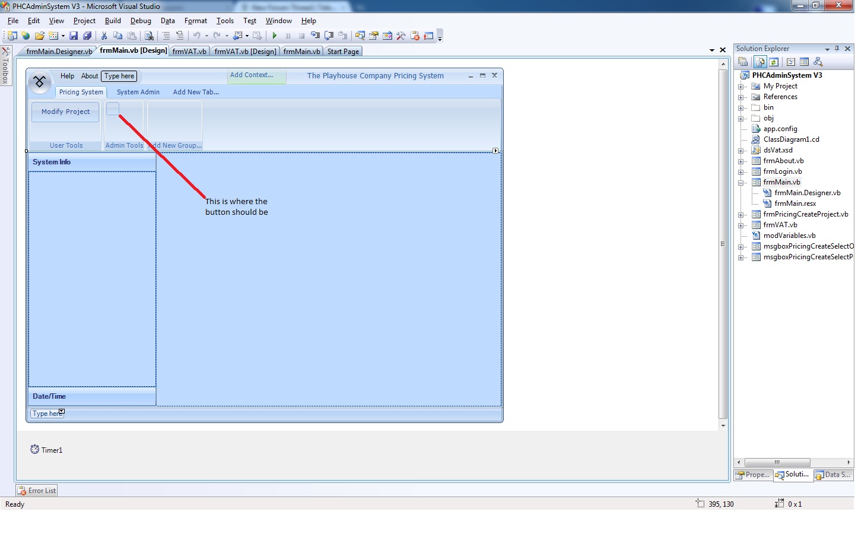Click the New Project toolbar icon
Viewport: 855px width, 534px height.
[11, 36]
